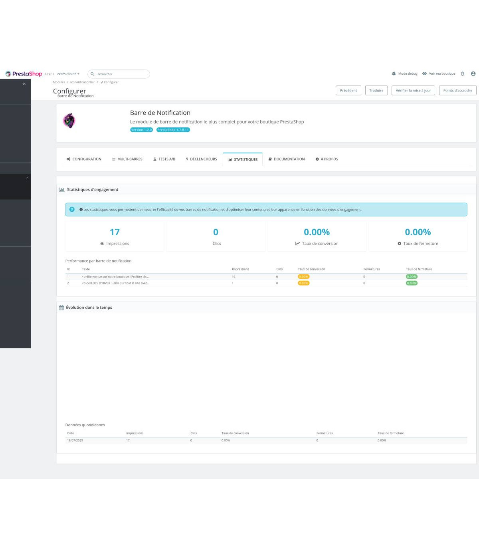
Task: Click the Vérifier la mise à jour button
Action: pos(413,91)
